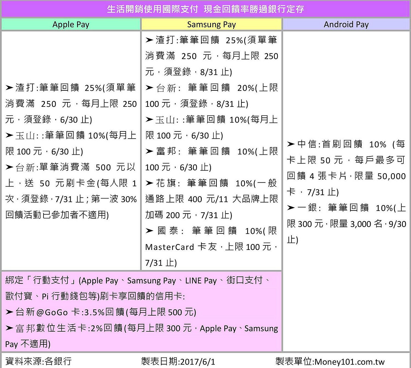The image size is (411, 368).
Task: Click the footer text "製表單位:Money101.com.tw"
Action: coord(330,361)
